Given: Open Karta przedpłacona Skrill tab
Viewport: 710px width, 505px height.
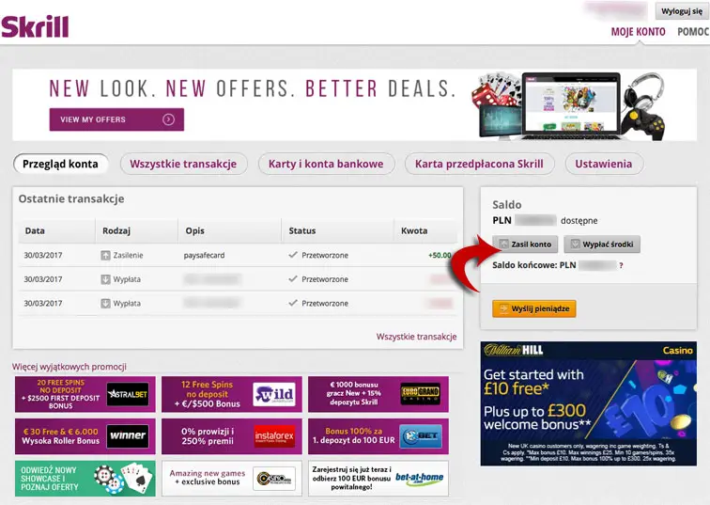Looking at the screenshot, I should 479,165.
